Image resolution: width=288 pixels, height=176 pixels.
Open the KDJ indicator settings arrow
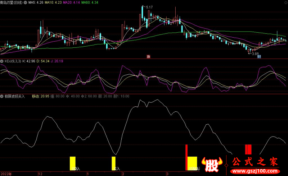click(2, 61)
